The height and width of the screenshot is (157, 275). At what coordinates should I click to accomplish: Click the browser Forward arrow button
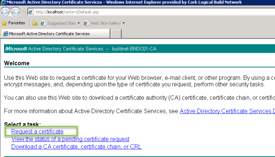[x=15, y=12]
